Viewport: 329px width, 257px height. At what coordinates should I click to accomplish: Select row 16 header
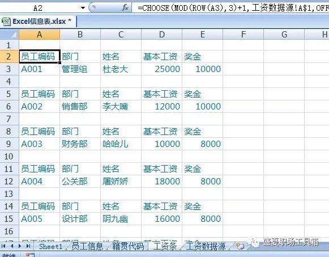point(10,231)
